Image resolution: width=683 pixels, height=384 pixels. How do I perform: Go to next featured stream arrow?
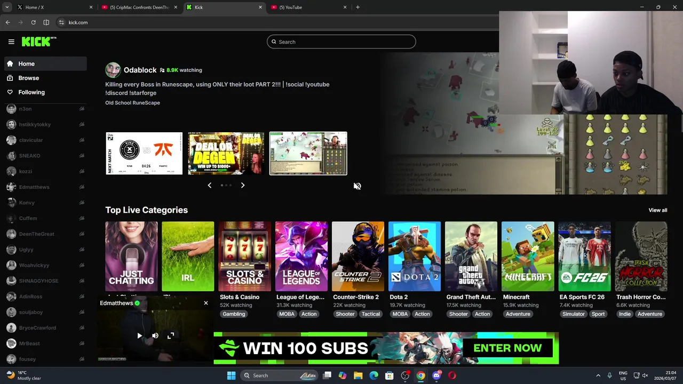tap(242, 185)
